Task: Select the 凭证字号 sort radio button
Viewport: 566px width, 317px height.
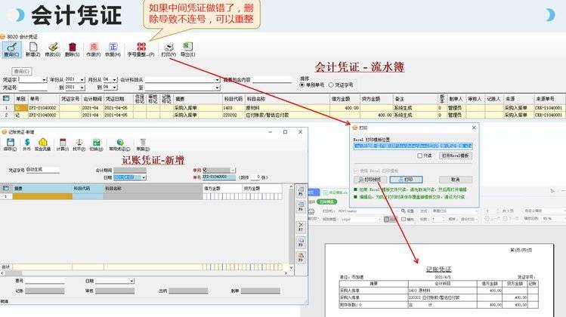Action: 331,85
